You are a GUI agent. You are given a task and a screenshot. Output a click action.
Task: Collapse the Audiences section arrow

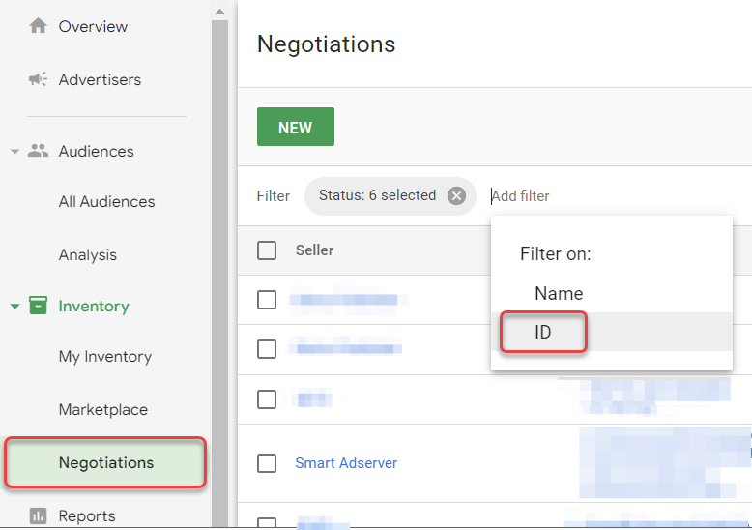pos(14,152)
